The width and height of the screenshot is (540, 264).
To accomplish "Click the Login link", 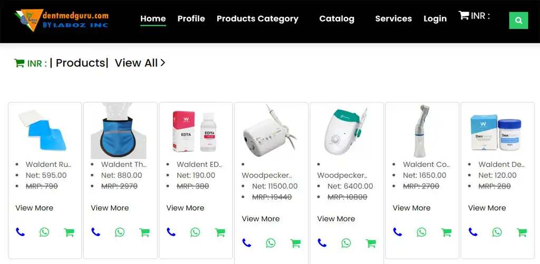I will 435,19.
